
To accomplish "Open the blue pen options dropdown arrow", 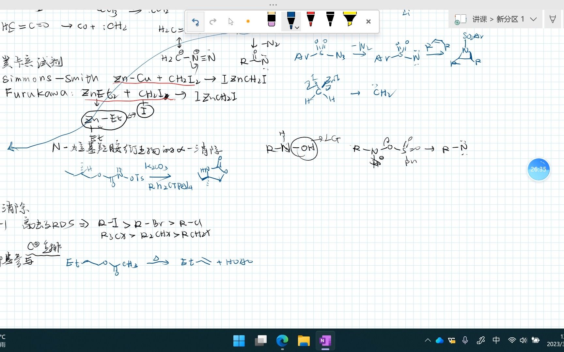I will pos(297,28).
